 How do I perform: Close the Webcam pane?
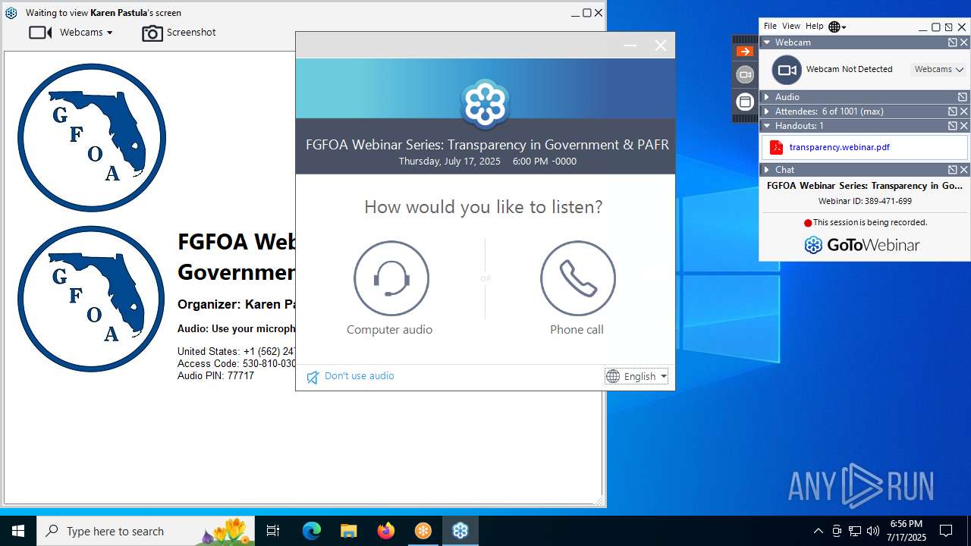(964, 42)
